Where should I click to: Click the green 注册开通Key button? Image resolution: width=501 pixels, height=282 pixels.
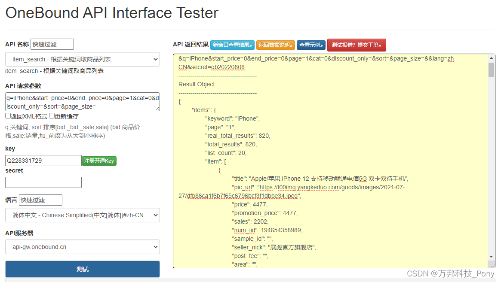(99, 161)
